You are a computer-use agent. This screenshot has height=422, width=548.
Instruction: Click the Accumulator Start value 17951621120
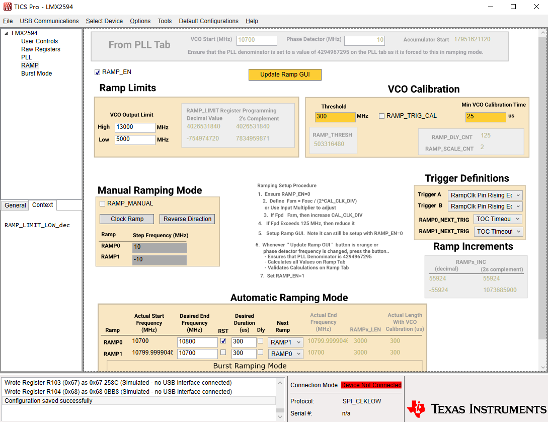click(472, 39)
